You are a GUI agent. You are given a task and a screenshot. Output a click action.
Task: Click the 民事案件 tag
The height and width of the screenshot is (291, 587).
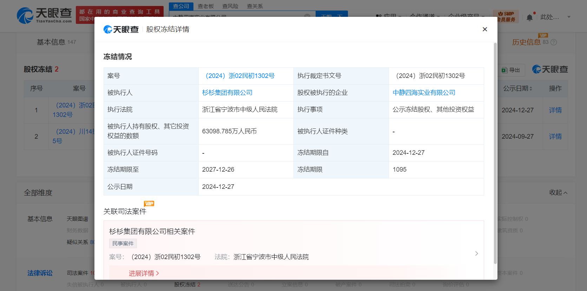coord(123,244)
